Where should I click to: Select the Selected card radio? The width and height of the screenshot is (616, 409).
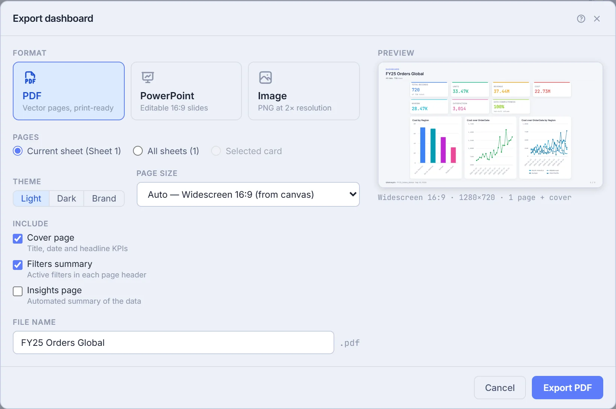click(216, 151)
